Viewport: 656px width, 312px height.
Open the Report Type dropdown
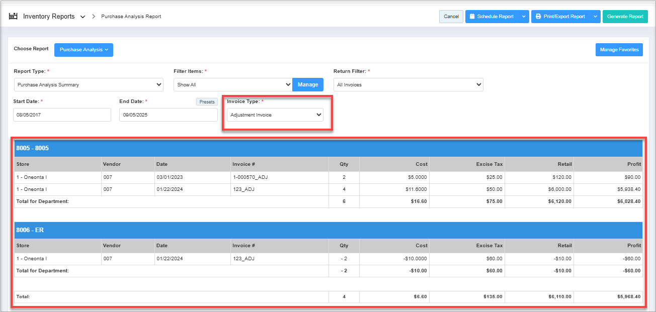point(89,85)
